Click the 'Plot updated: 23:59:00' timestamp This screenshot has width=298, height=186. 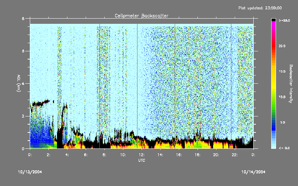pyautogui.click(x=260, y=8)
